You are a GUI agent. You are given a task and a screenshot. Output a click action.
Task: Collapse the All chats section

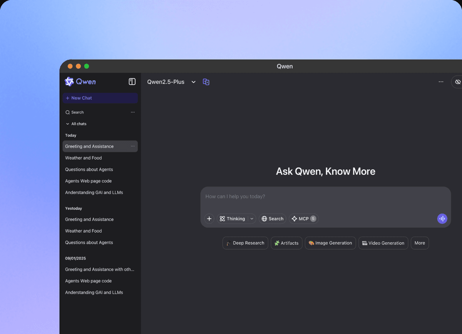pos(76,124)
